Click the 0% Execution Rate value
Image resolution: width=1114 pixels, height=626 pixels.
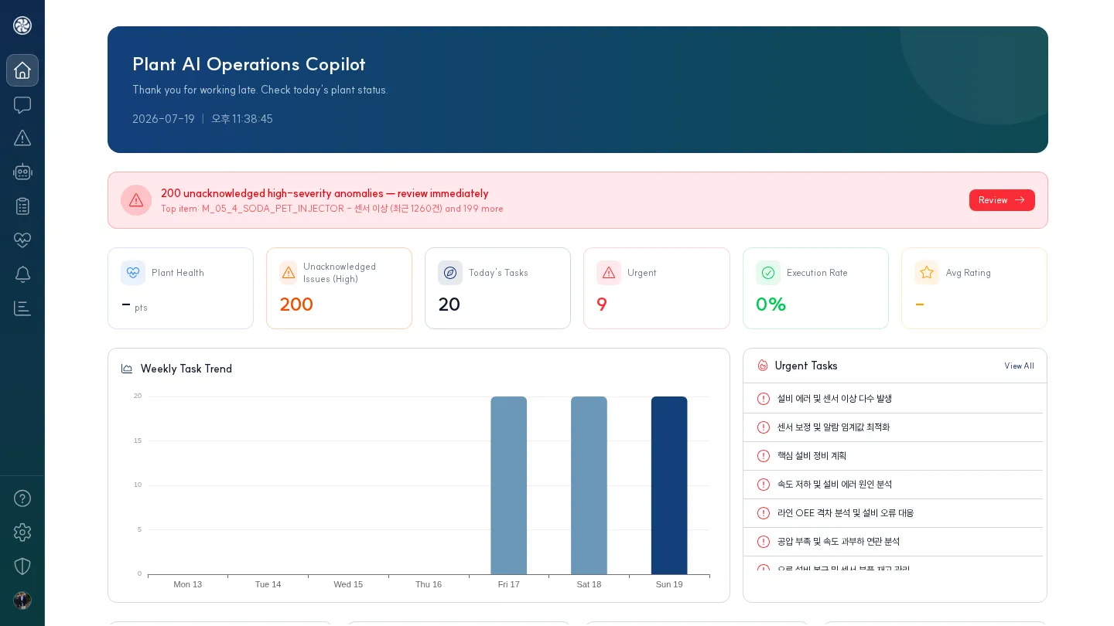click(771, 304)
